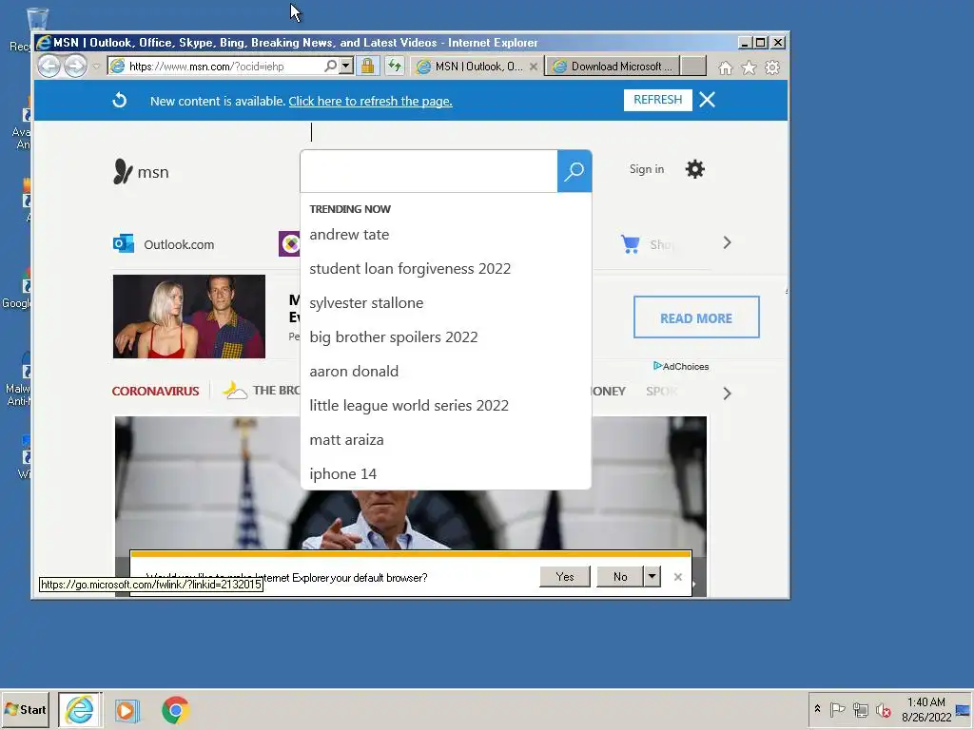Click the Outlook icon
Screen dimensions: 974x730
coord(124,243)
